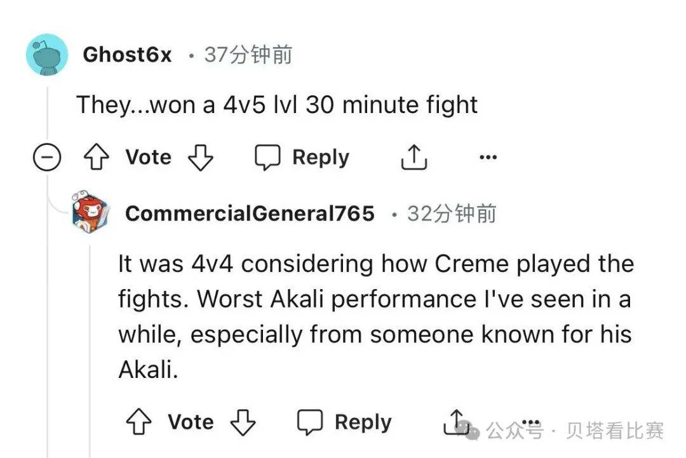Upvote CommercialGeneral765's reply

(x=140, y=422)
